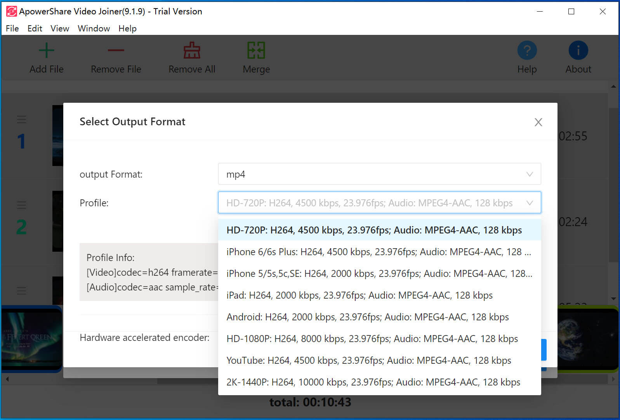Choose the iPhone 6/6s Plus profile
The image size is (620, 420).
pos(379,252)
